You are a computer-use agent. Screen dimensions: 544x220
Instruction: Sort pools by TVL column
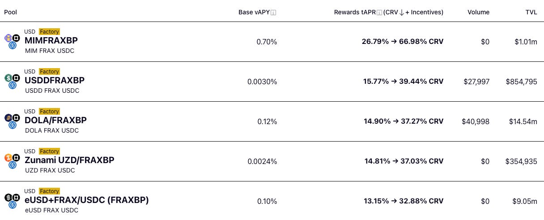pyautogui.click(x=531, y=12)
